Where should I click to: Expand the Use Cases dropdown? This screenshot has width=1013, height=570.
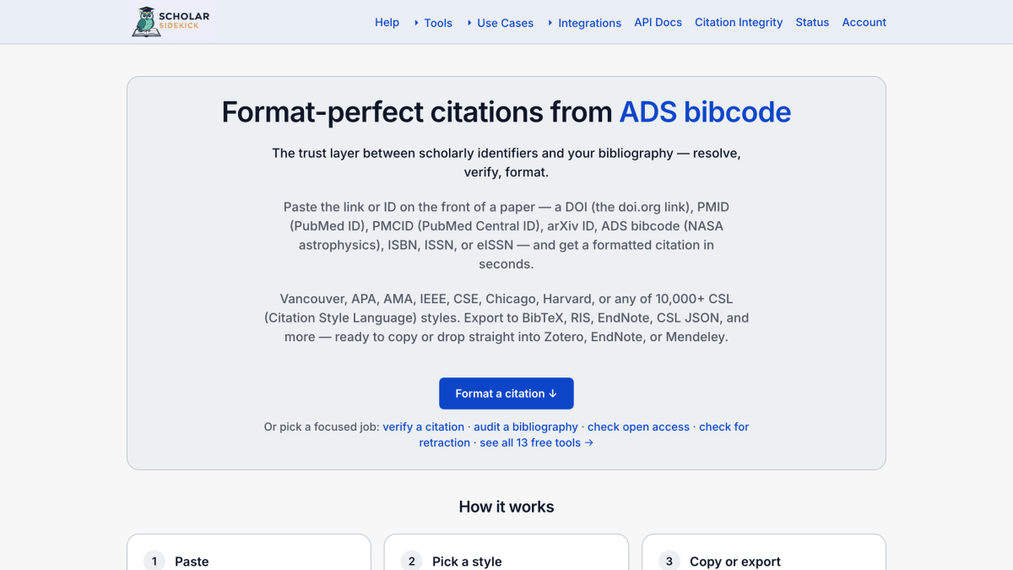click(x=500, y=23)
